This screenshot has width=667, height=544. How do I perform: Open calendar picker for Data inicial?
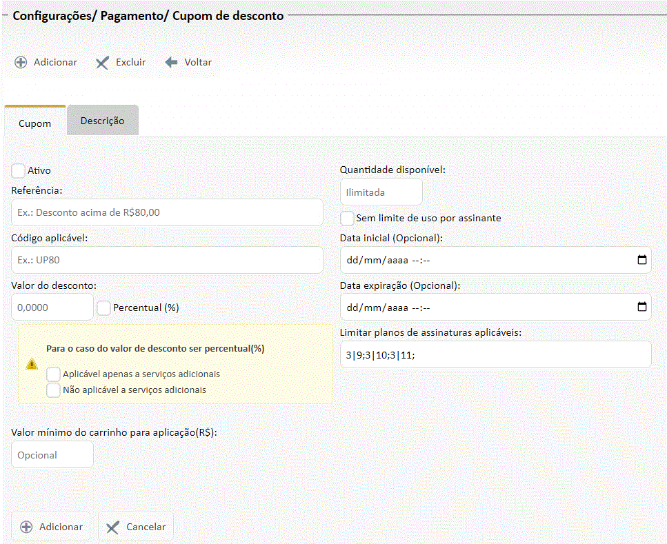(x=641, y=261)
